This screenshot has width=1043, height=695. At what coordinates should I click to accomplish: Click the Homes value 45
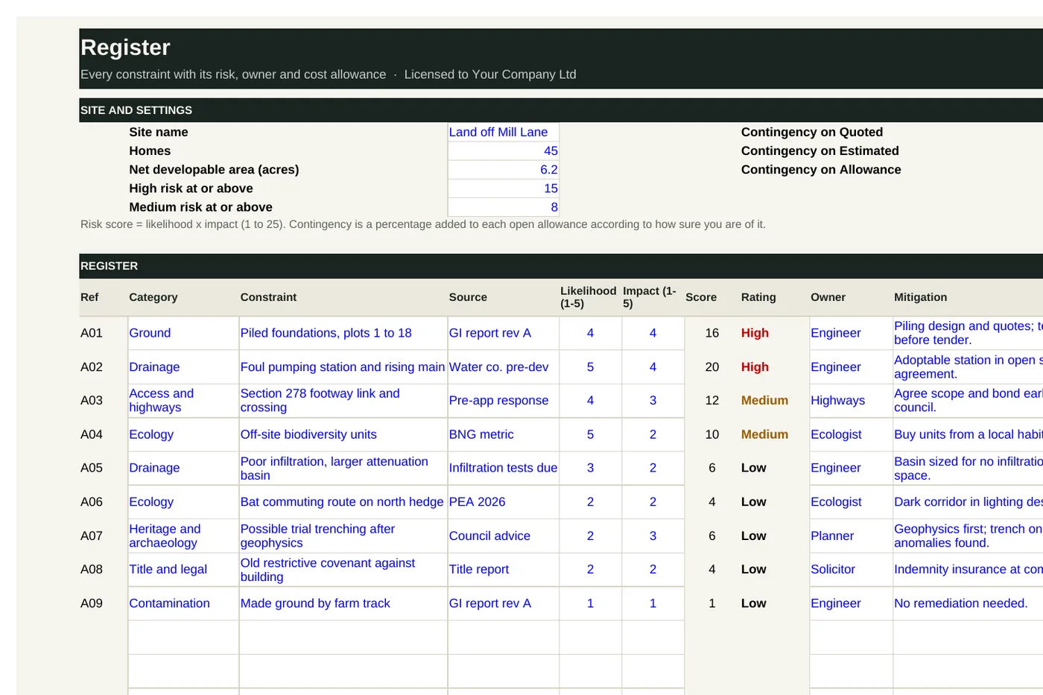(504, 150)
